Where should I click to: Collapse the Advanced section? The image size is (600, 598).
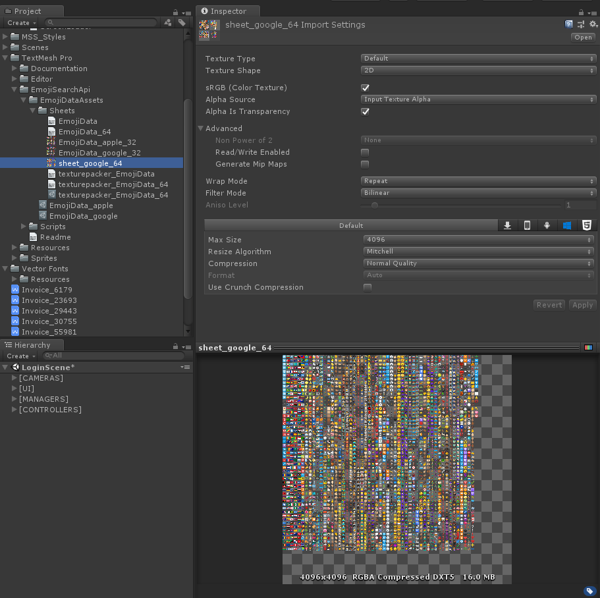pyautogui.click(x=202, y=128)
